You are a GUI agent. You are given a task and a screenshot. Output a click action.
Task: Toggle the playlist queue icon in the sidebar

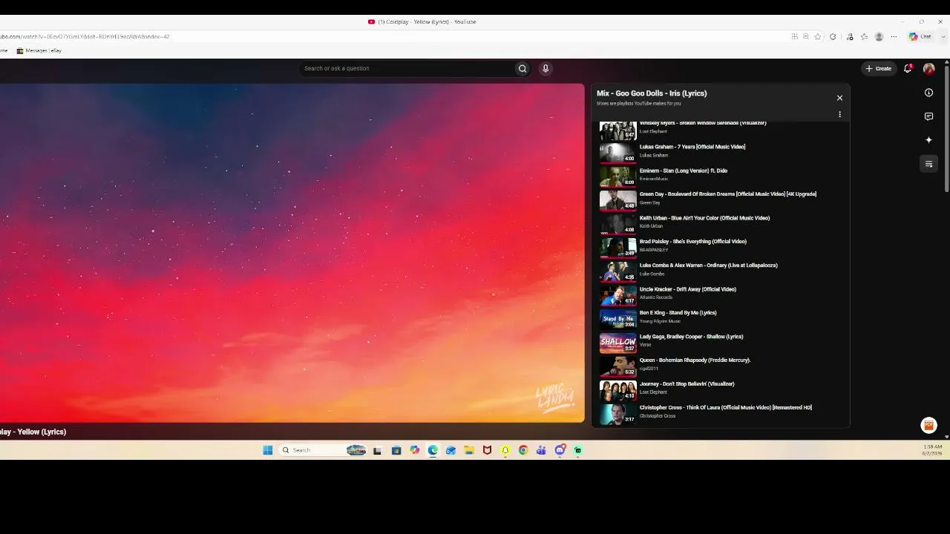point(928,164)
